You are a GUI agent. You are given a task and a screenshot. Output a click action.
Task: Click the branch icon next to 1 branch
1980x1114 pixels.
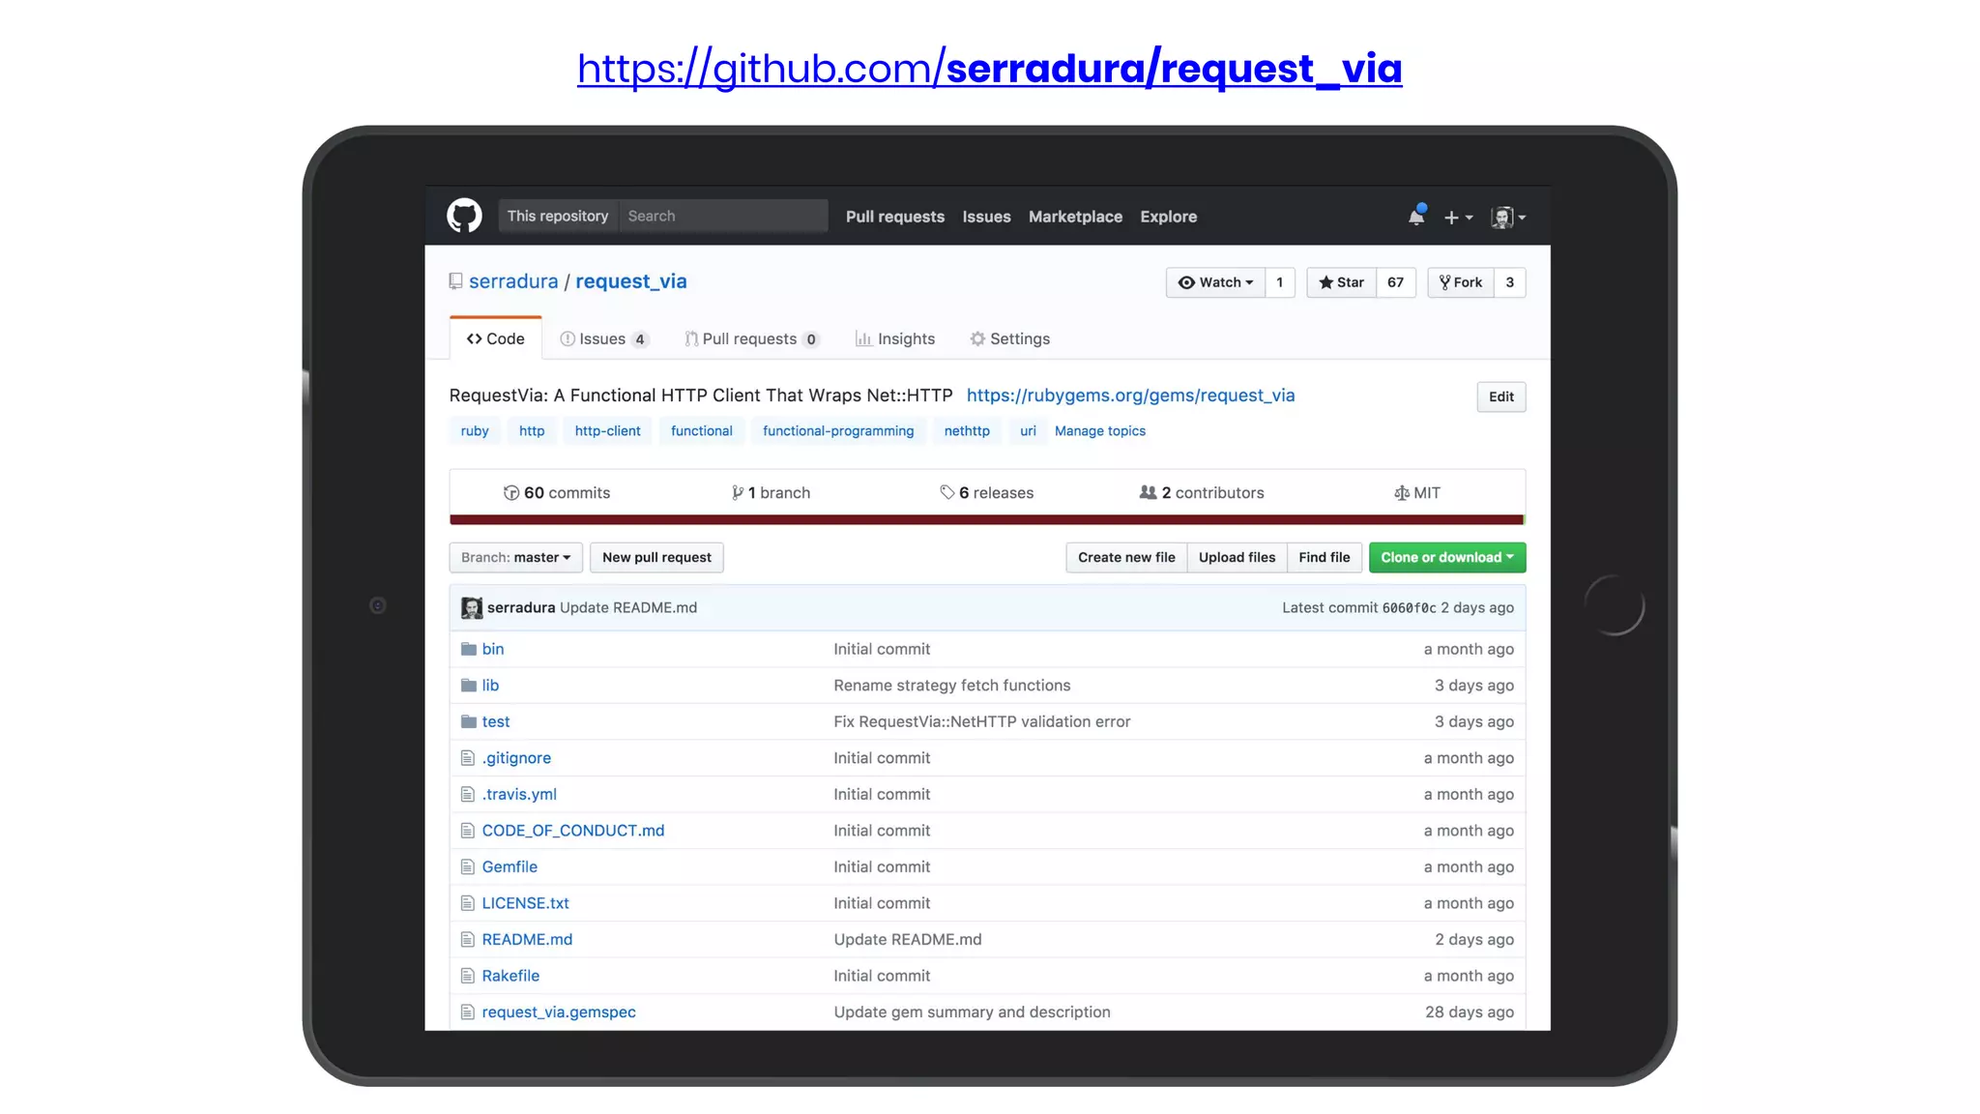tap(738, 493)
